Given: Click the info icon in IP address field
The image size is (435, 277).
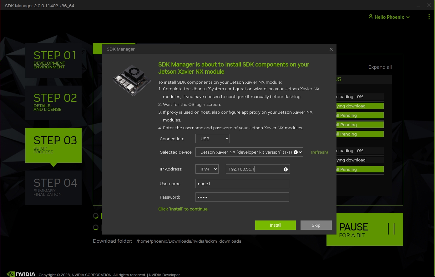Looking at the screenshot, I should (286, 169).
